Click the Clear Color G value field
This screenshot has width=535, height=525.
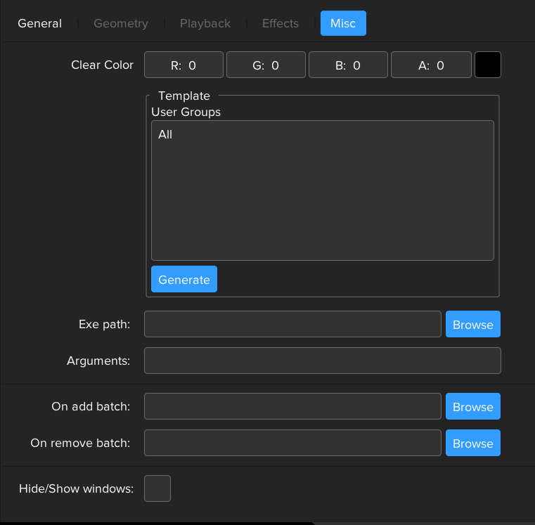coord(266,65)
